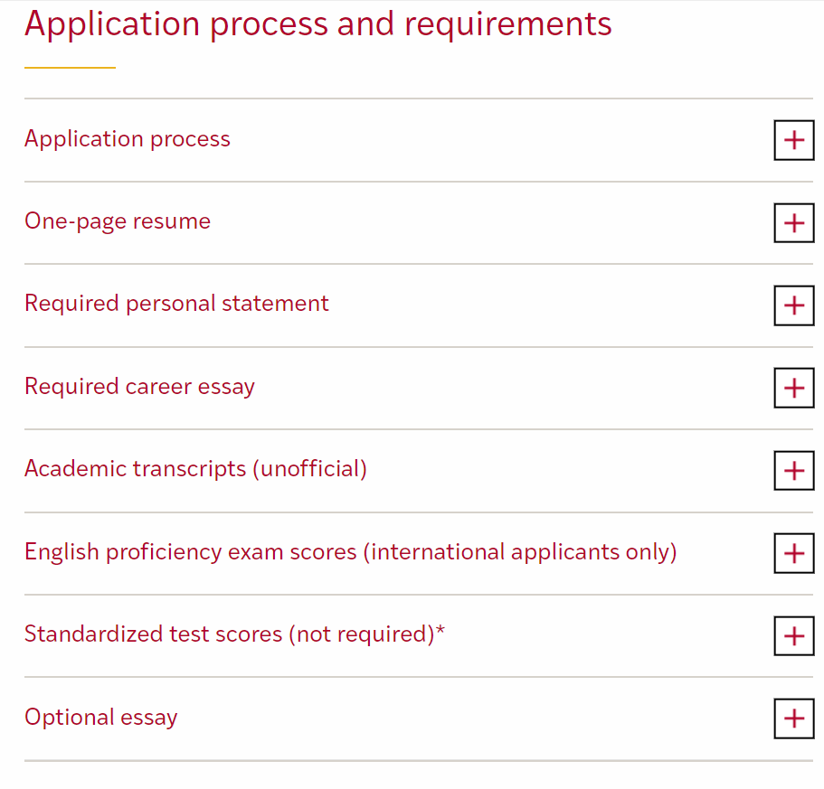Expand the Required personal statement heading
The width and height of the screenshot is (824, 789).
point(176,304)
